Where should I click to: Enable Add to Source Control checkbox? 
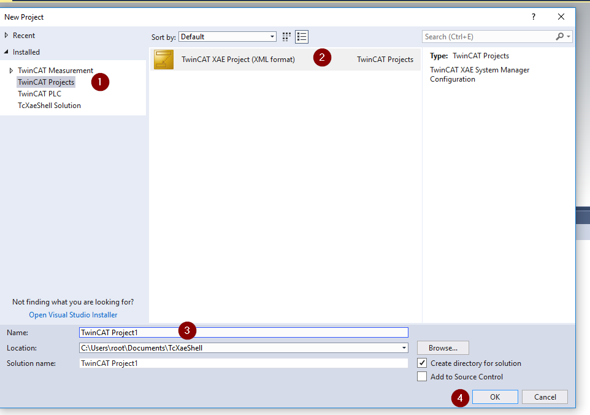[x=422, y=376]
